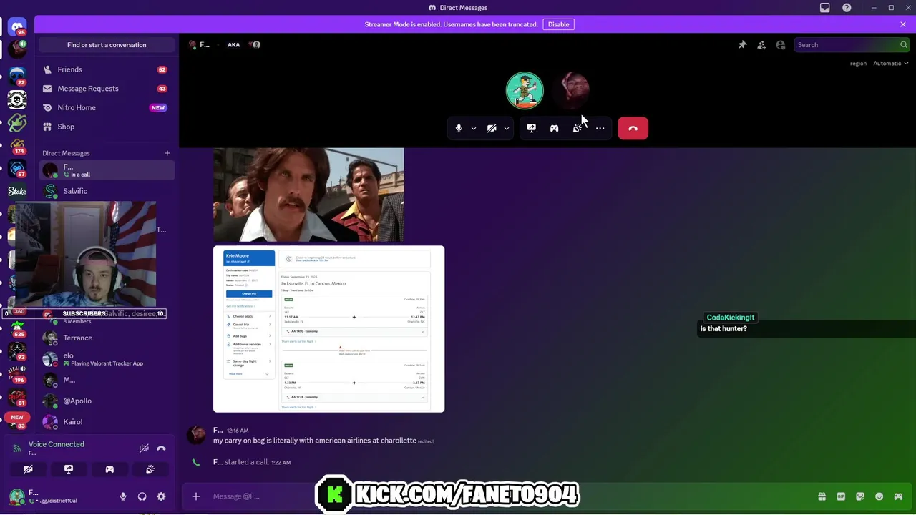Mute microphone in the call controls
Viewport: 916px width, 515px height.
point(459,128)
